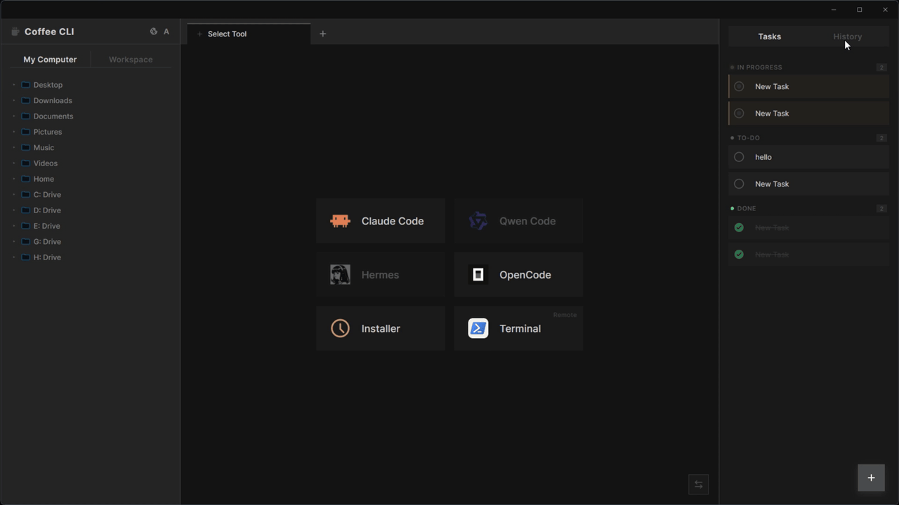The image size is (899, 505).
Task: Select the G: Drive label
Action: point(47,241)
